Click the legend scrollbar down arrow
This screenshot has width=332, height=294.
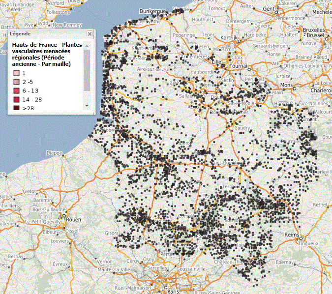coord(87,106)
